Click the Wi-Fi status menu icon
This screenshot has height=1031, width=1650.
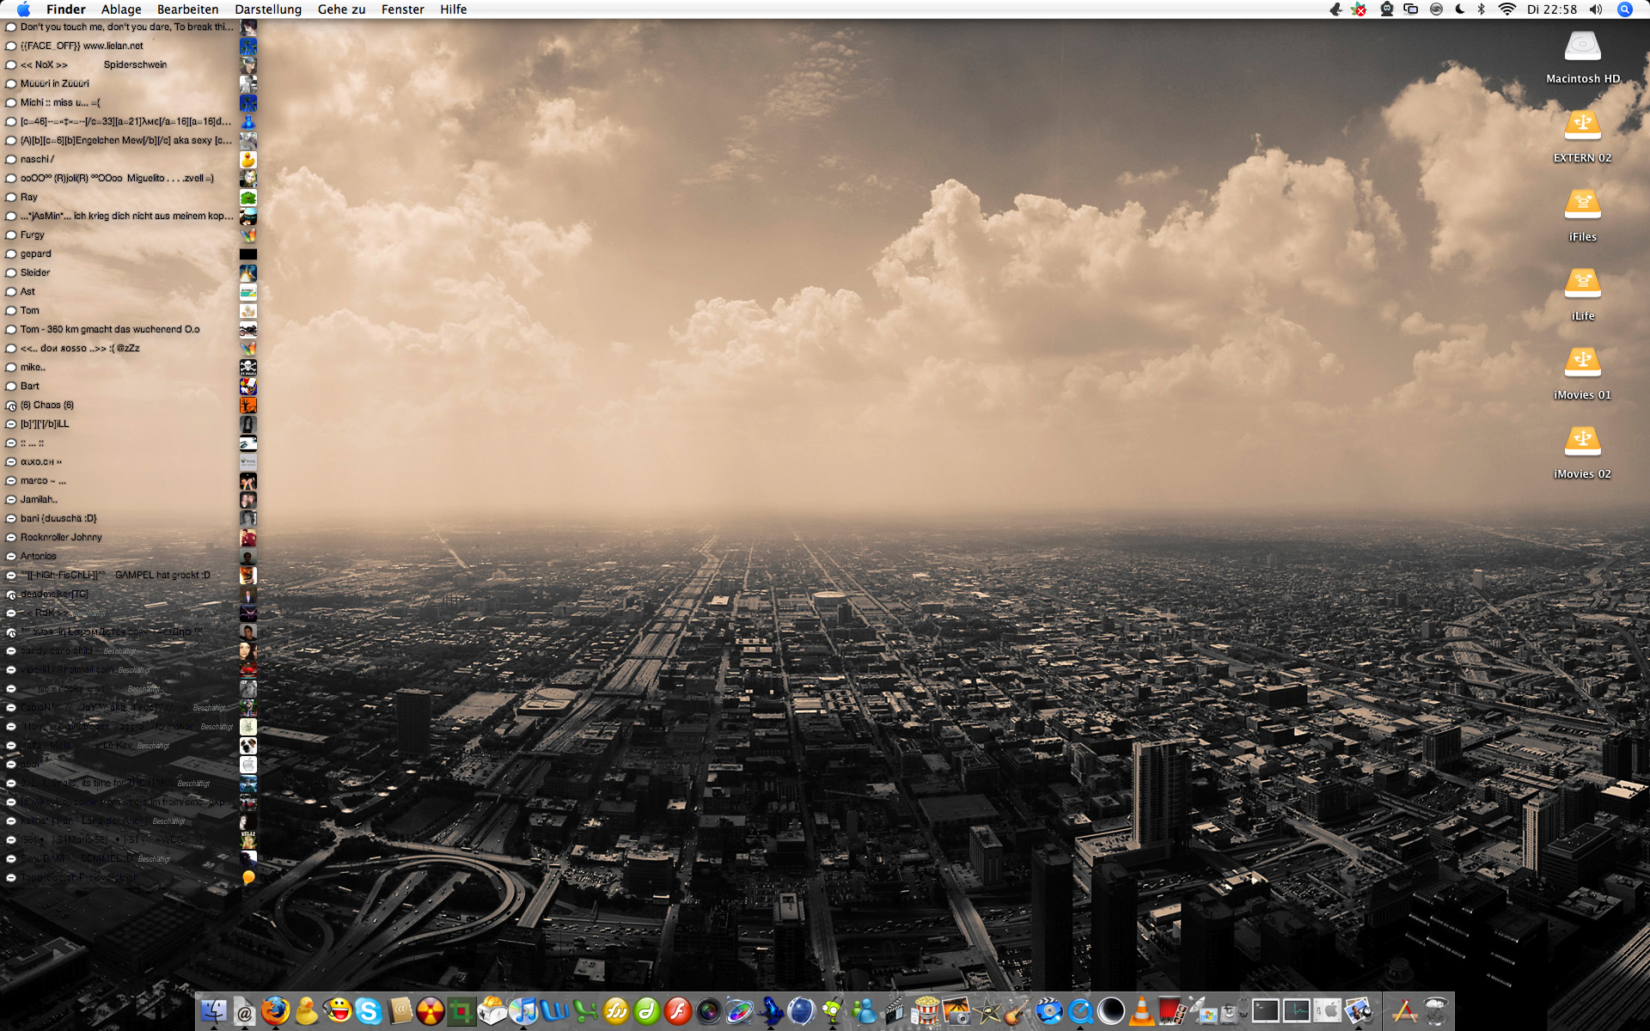point(1506,9)
